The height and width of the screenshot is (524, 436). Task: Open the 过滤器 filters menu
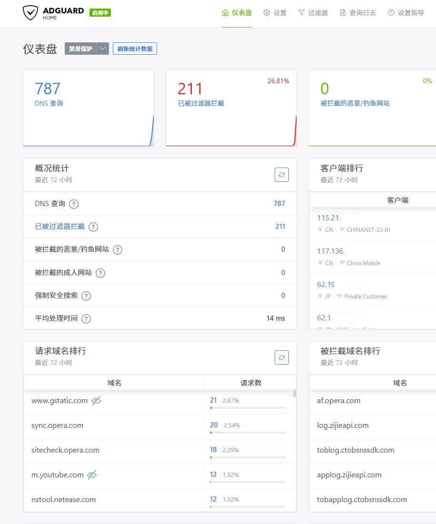click(x=313, y=13)
